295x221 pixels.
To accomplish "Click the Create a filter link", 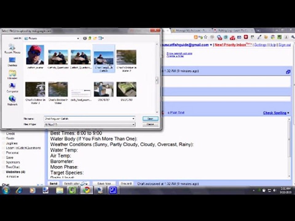I will [x=175, y=56].
